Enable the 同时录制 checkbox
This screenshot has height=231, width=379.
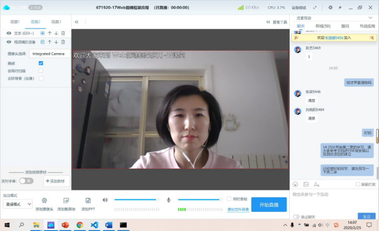(x=229, y=199)
